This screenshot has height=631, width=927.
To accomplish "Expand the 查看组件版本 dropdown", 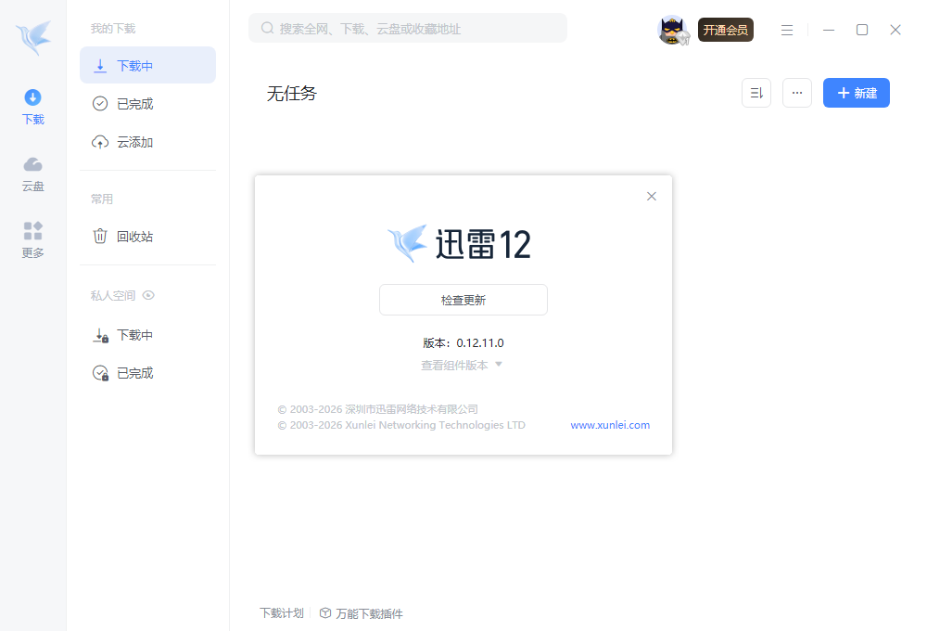I will (463, 365).
